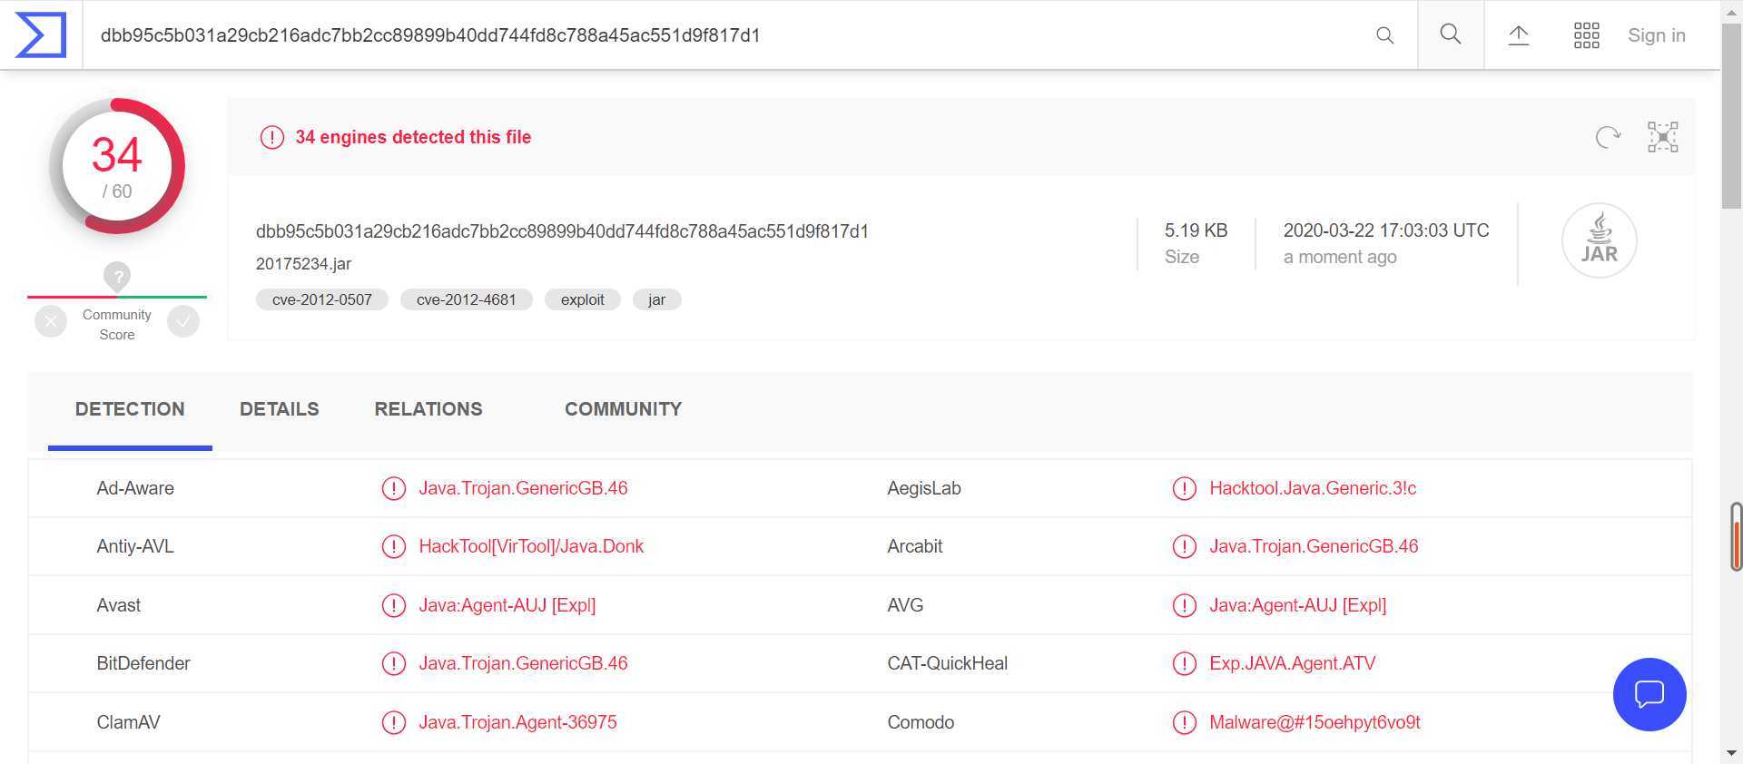The height and width of the screenshot is (764, 1743).
Task: Click Exp.JAVA.Agent.ATV result
Action: coord(1293,663)
